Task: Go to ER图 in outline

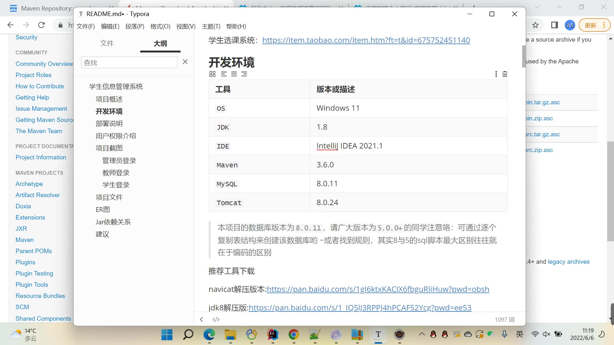Action: click(103, 210)
